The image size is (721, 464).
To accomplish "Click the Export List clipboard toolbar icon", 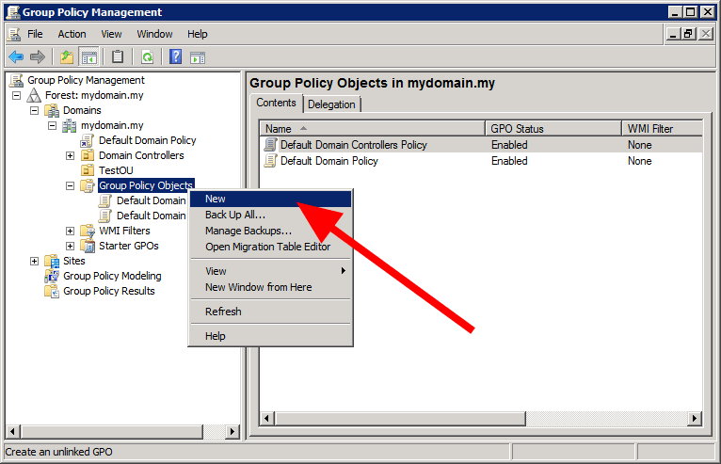I will 118,56.
